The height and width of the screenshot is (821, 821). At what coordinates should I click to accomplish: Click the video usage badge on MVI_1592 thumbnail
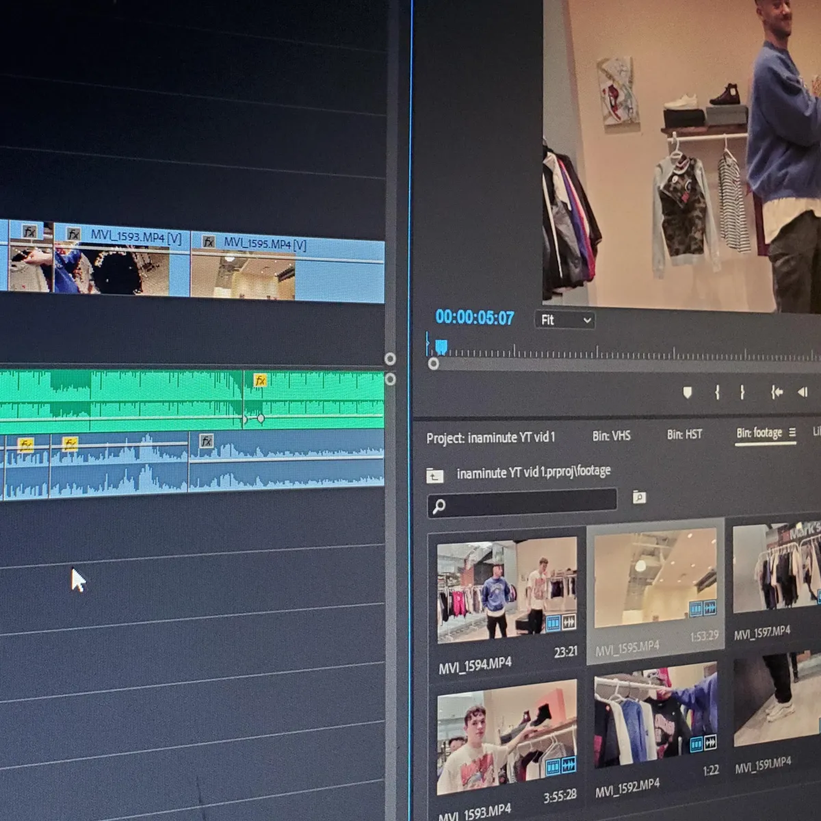696,744
